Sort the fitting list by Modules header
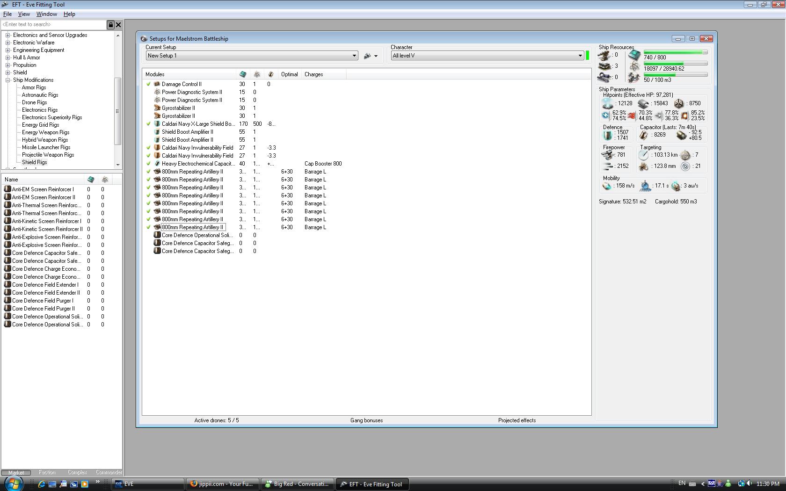The width and height of the screenshot is (786, 491). pos(189,74)
